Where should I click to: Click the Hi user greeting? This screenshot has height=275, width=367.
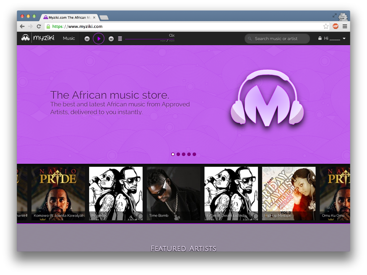(x=332, y=38)
